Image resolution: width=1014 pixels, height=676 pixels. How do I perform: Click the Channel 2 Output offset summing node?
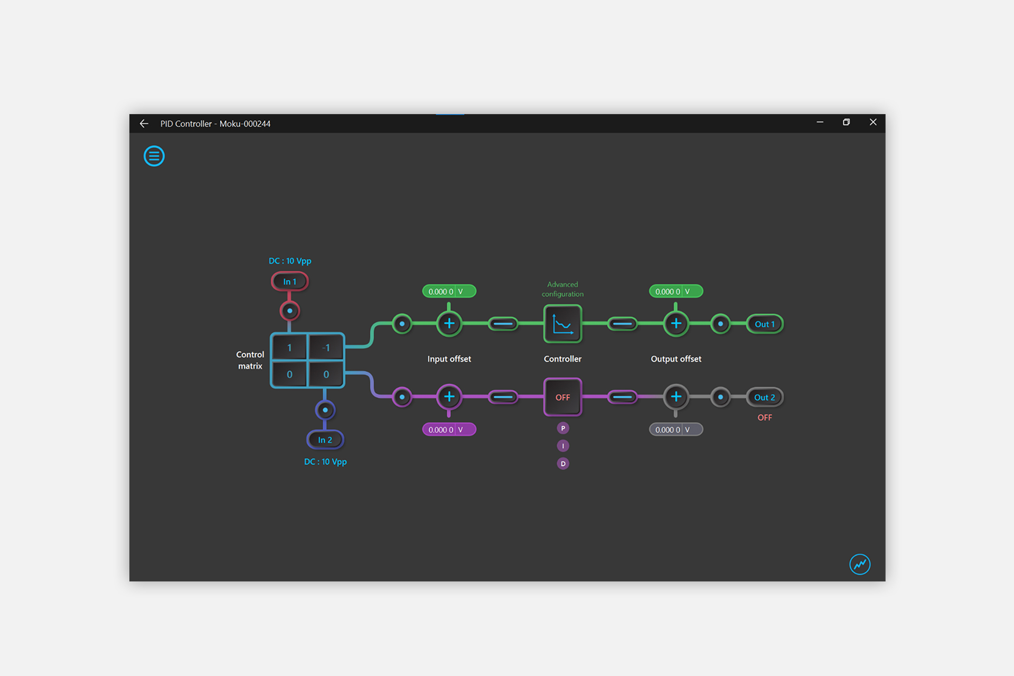pyautogui.click(x=676, y=397)
